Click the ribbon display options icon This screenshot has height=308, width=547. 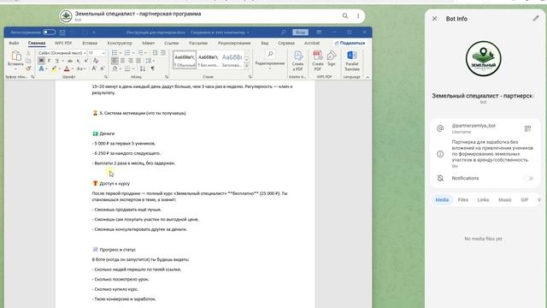click(319, 33)
